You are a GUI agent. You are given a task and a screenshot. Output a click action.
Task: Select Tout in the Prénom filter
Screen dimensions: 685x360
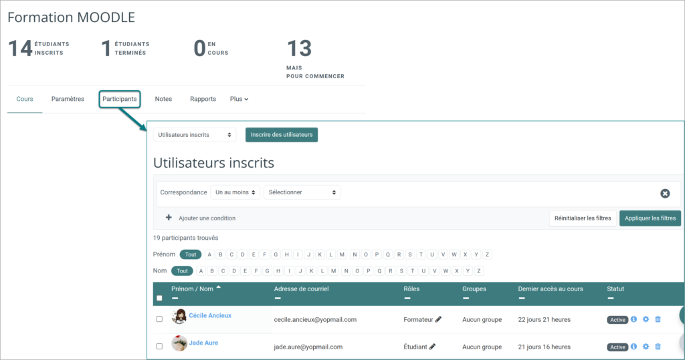coord(191,254)
